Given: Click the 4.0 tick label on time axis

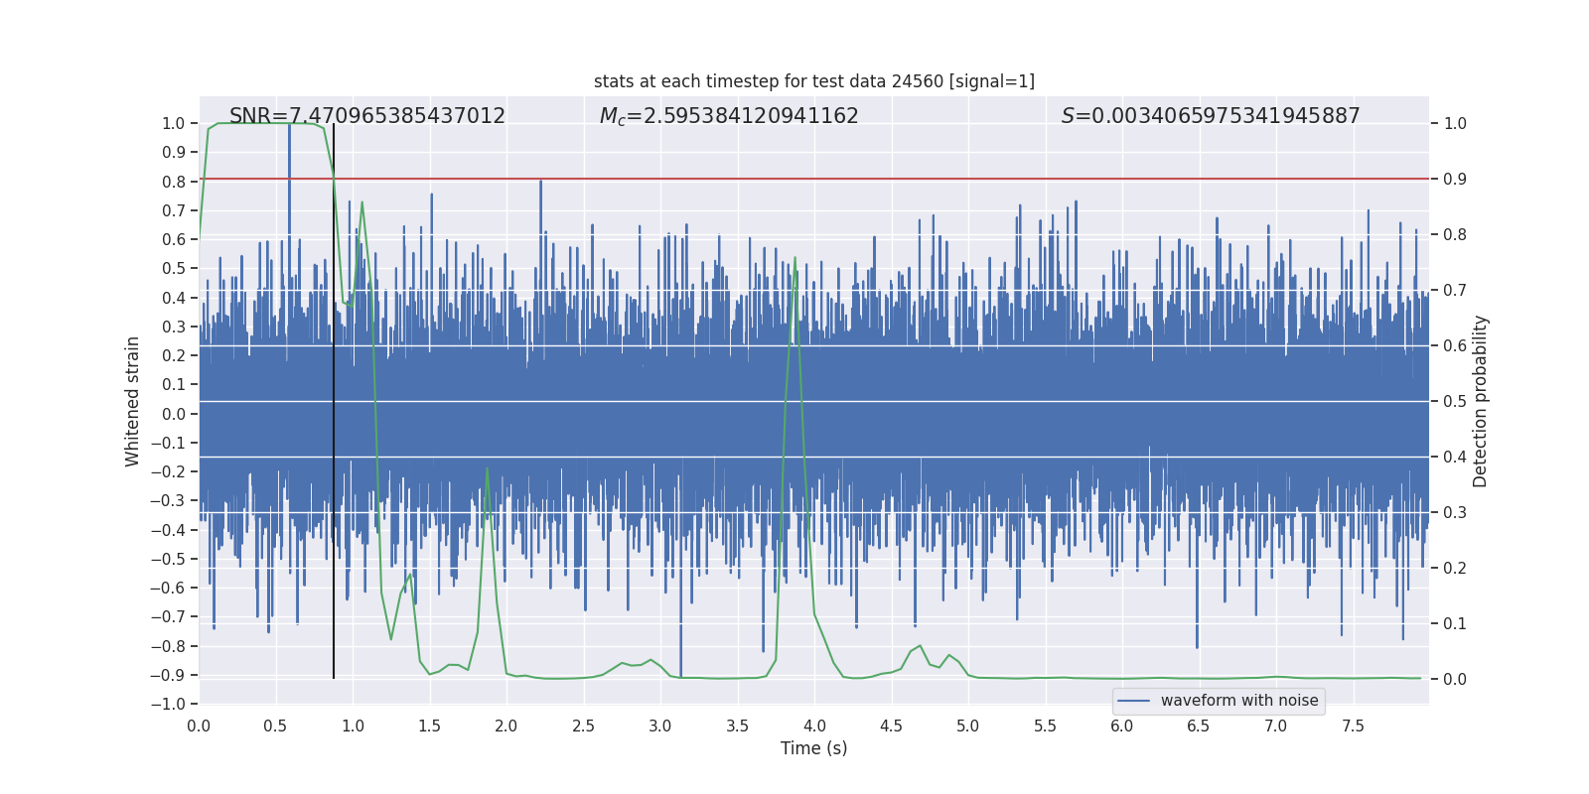Looking at the screenshot, I should tap(813, 726).
